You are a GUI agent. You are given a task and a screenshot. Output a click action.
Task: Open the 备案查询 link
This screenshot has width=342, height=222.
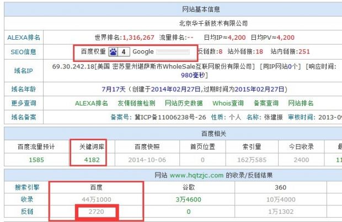[x=266, y=103]
